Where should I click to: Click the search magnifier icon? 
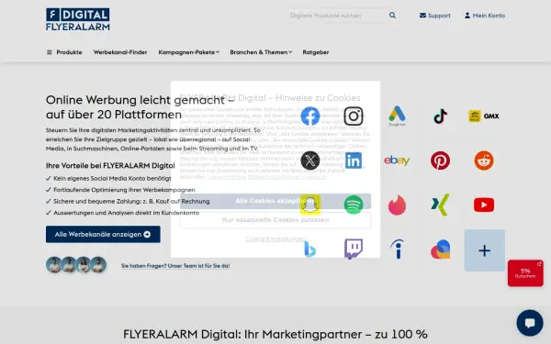392,15
